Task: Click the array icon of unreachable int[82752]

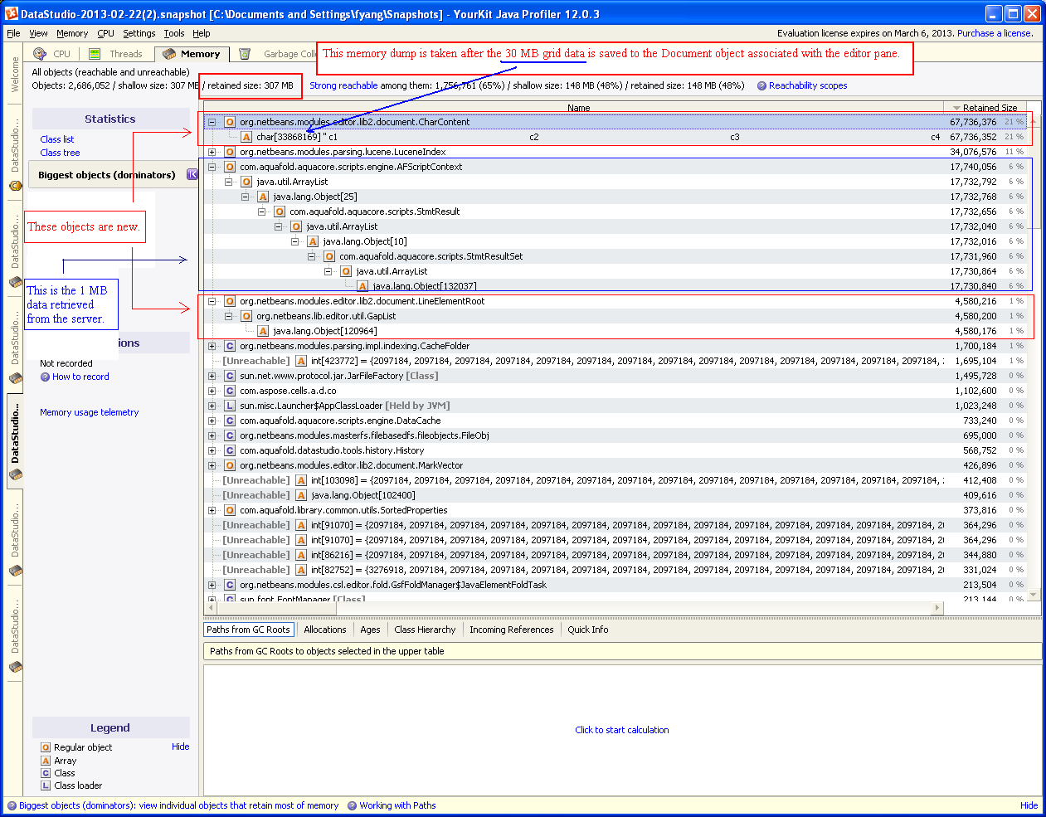Action: pos(301,570)
